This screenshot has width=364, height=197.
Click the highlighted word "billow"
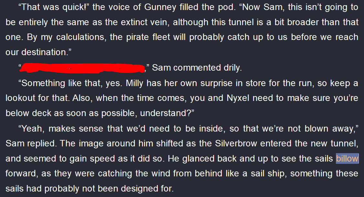347,158
